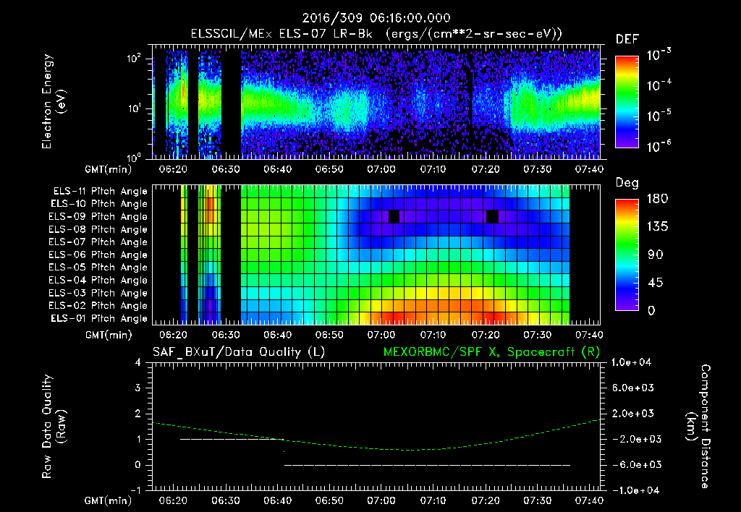The width and height of the screenshot is (741, 512).
Task: Click the 4 tick on raw data quality axis
Action: (138, 362)
